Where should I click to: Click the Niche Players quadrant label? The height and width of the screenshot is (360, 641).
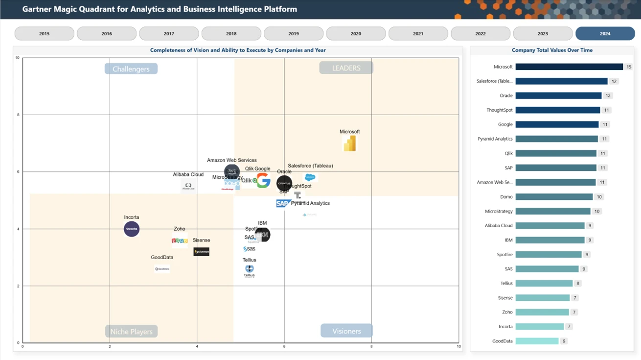tap(131, 332)
